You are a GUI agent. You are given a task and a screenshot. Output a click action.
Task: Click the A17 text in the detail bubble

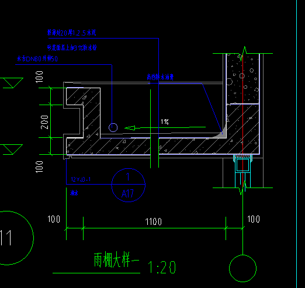pos(127,193)
